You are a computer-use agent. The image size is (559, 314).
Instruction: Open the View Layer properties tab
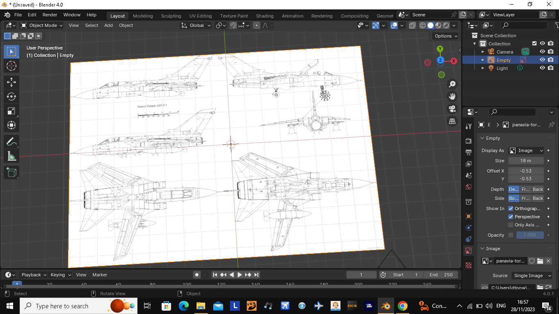(x=469, y=164)
